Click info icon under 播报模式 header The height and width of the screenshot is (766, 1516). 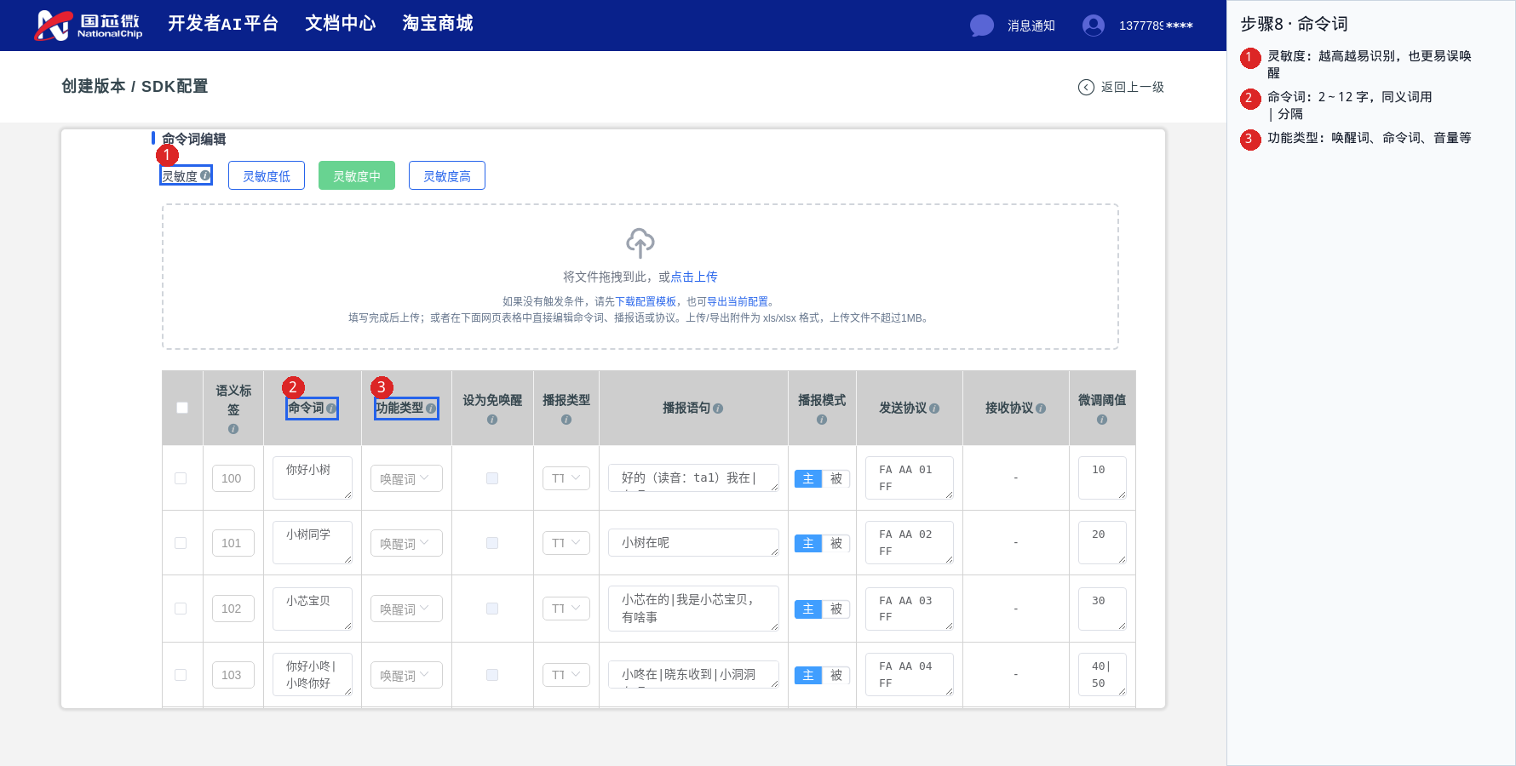pos(822,420)
